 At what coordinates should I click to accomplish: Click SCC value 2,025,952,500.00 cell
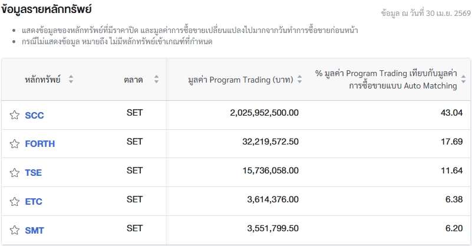click(x=264, y=113)
